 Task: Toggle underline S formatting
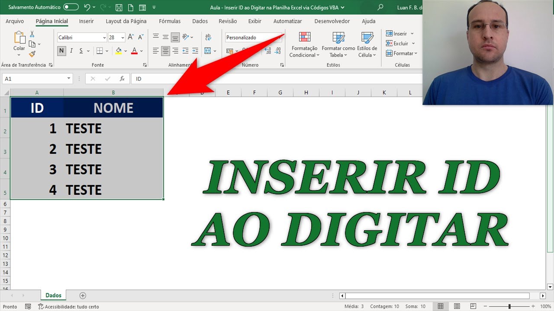[x=81, y=51]
